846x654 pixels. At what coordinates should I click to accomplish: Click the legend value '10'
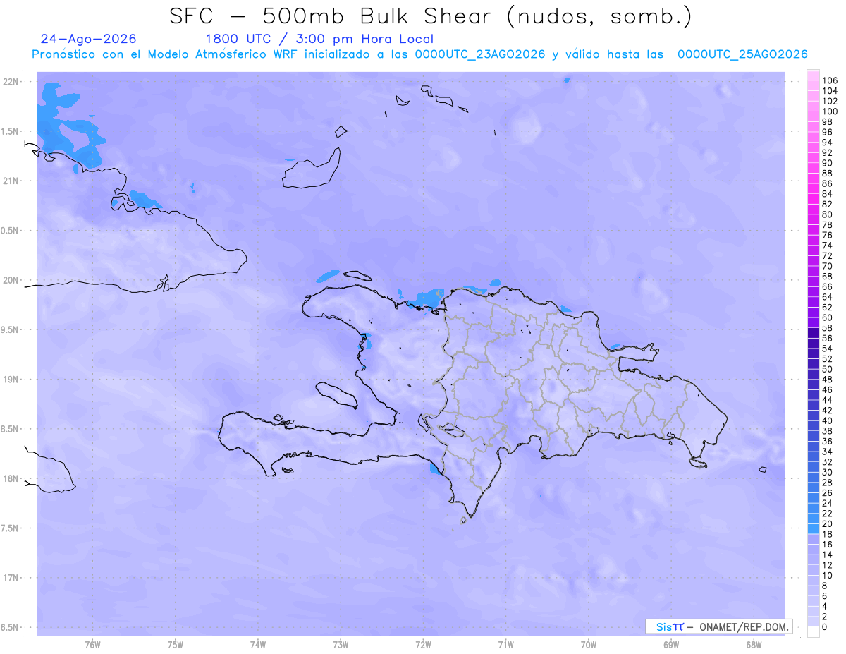pos(828,576)
